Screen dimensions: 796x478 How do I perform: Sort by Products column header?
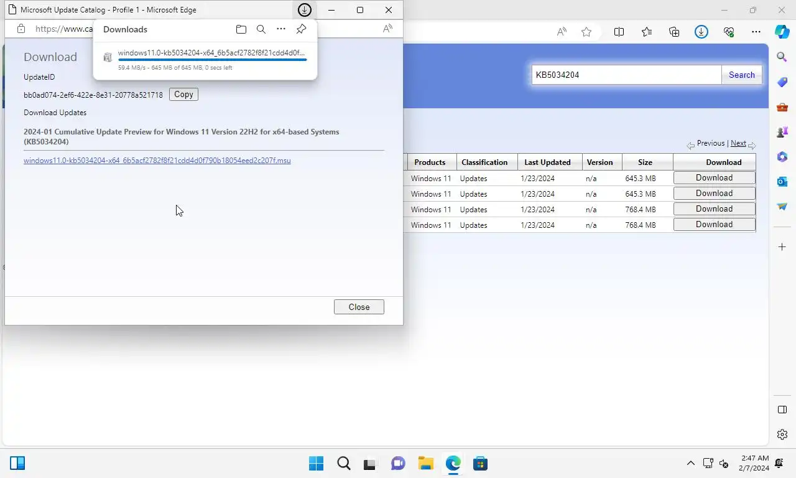(430, 162)
